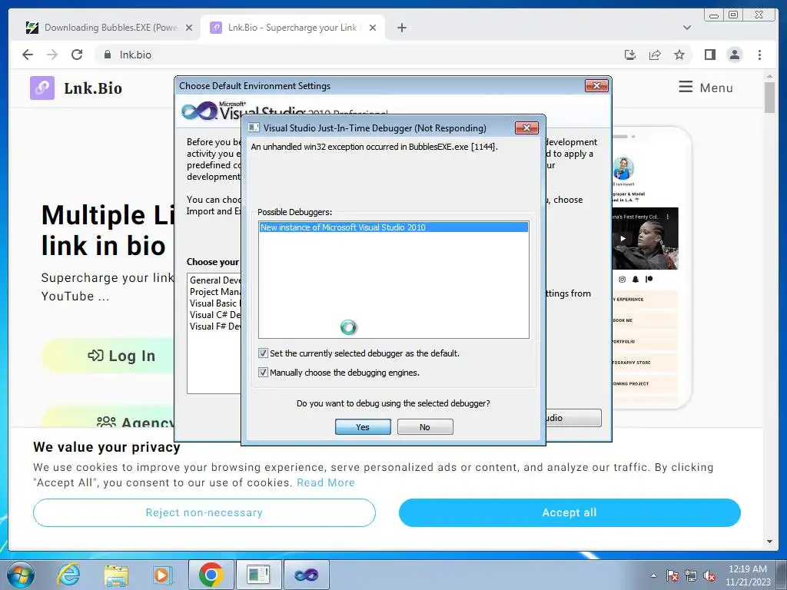Open Chrome three-dot menu
Viewport: 787px width, 590px height.
point(759,55)
